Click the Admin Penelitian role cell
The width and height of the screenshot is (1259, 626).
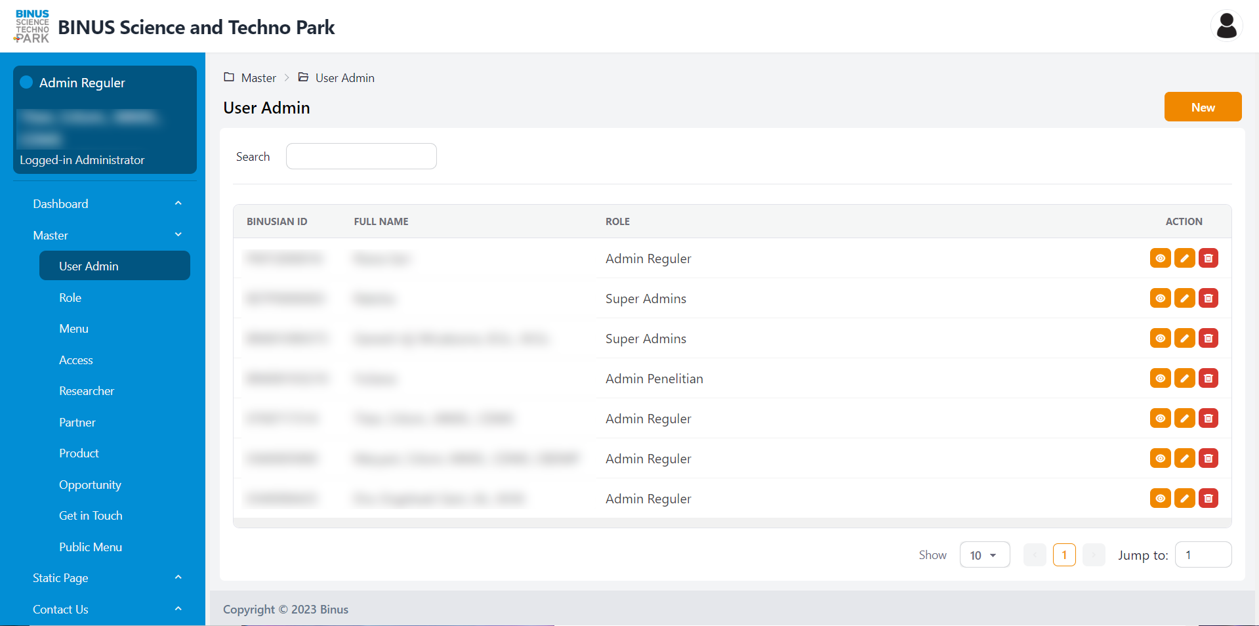point(654,379)
